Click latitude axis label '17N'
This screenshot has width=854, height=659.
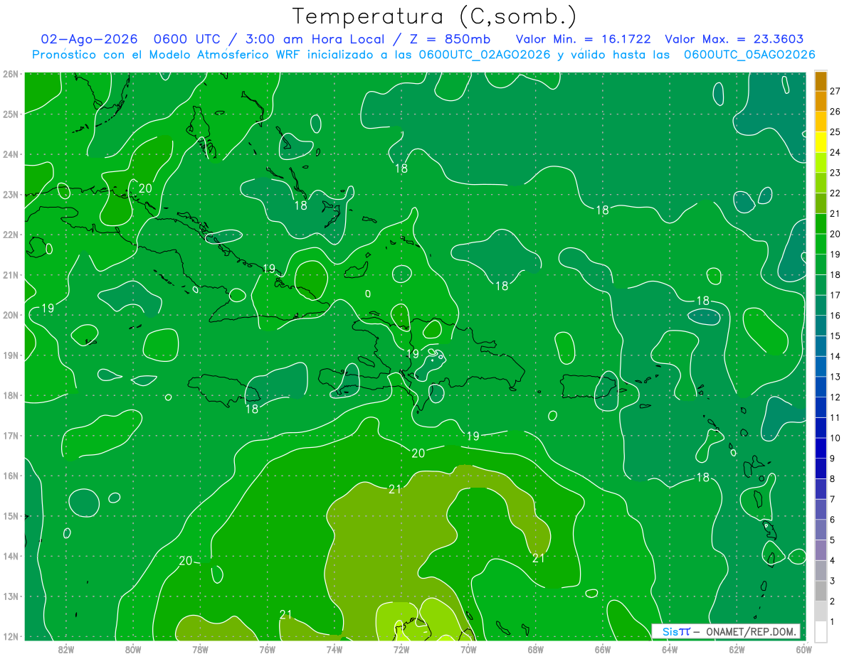point(10,435)
